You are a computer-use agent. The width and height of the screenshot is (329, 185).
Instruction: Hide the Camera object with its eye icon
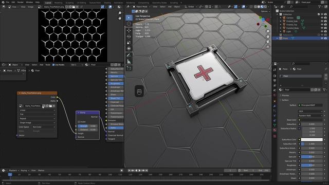coord(322,18)
